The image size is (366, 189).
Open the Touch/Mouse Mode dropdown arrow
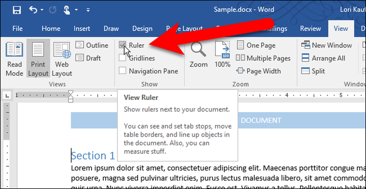[76, 10]
